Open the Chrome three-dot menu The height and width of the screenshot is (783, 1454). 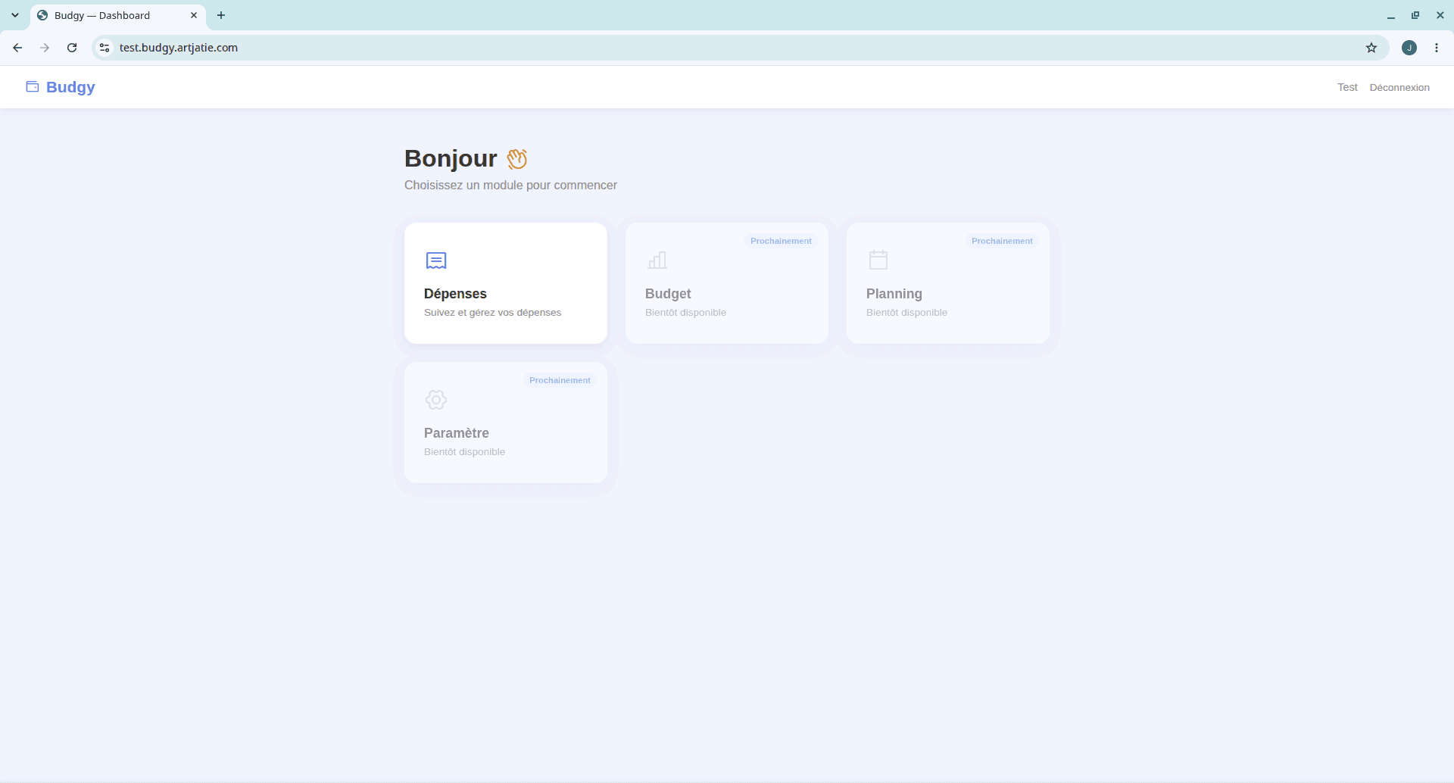[1437, 48]
